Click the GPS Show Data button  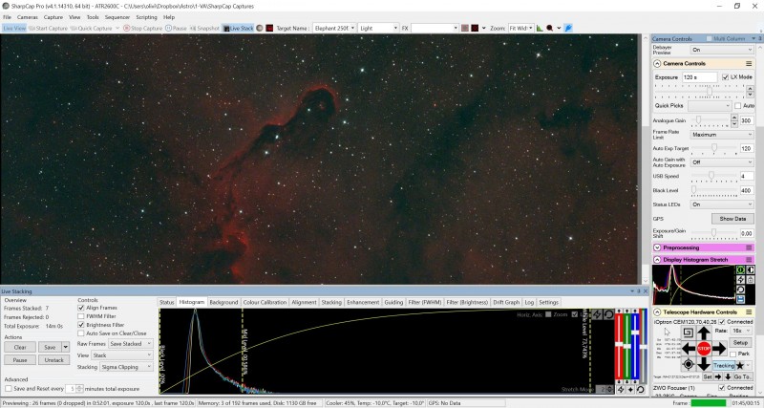pyautogui.click(x=732, y=219)
